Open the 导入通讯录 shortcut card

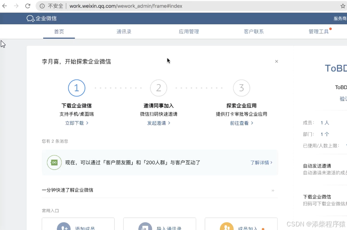tap(160, 224)
